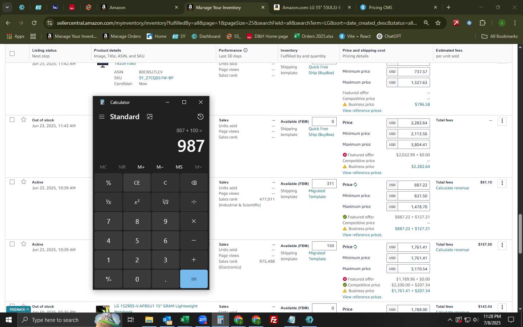Click Calculator M+ memory add button
The height and width of the screenshot is (327, 523).
(x=141, y=167)
